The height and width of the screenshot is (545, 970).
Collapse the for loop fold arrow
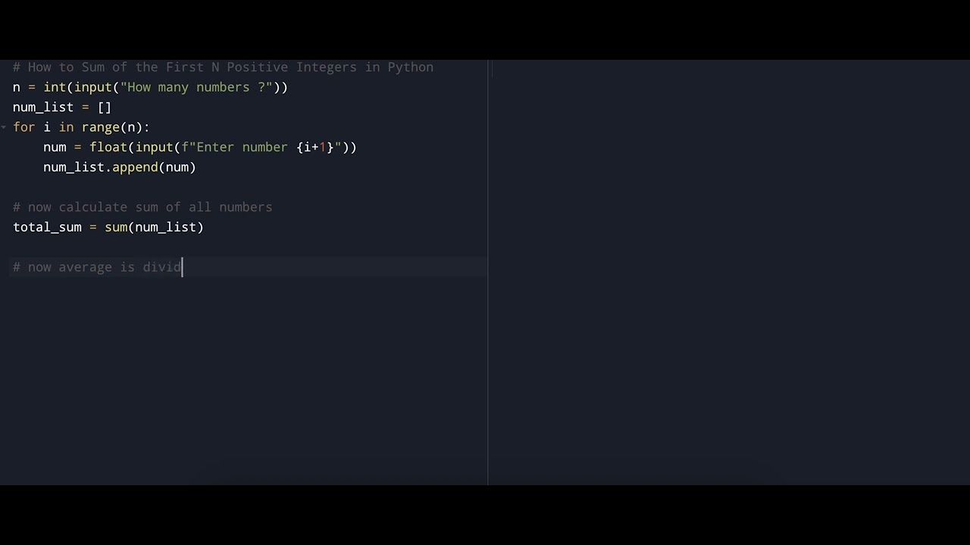5,127
